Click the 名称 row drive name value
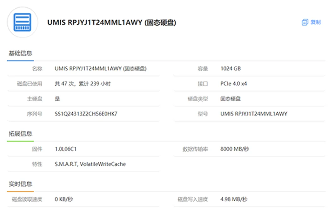The height and width of the screenshot is (219, 335). point(100,69)
